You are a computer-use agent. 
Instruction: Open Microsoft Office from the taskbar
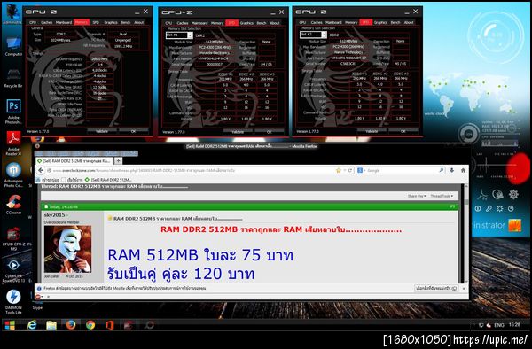[x=109, y=325]
